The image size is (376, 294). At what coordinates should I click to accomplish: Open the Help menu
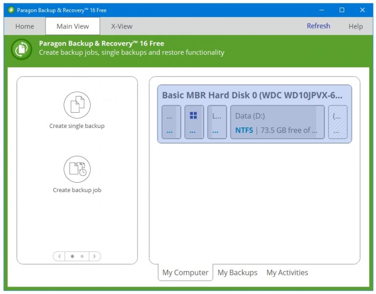pyautogui.click(x=355, y=26)
